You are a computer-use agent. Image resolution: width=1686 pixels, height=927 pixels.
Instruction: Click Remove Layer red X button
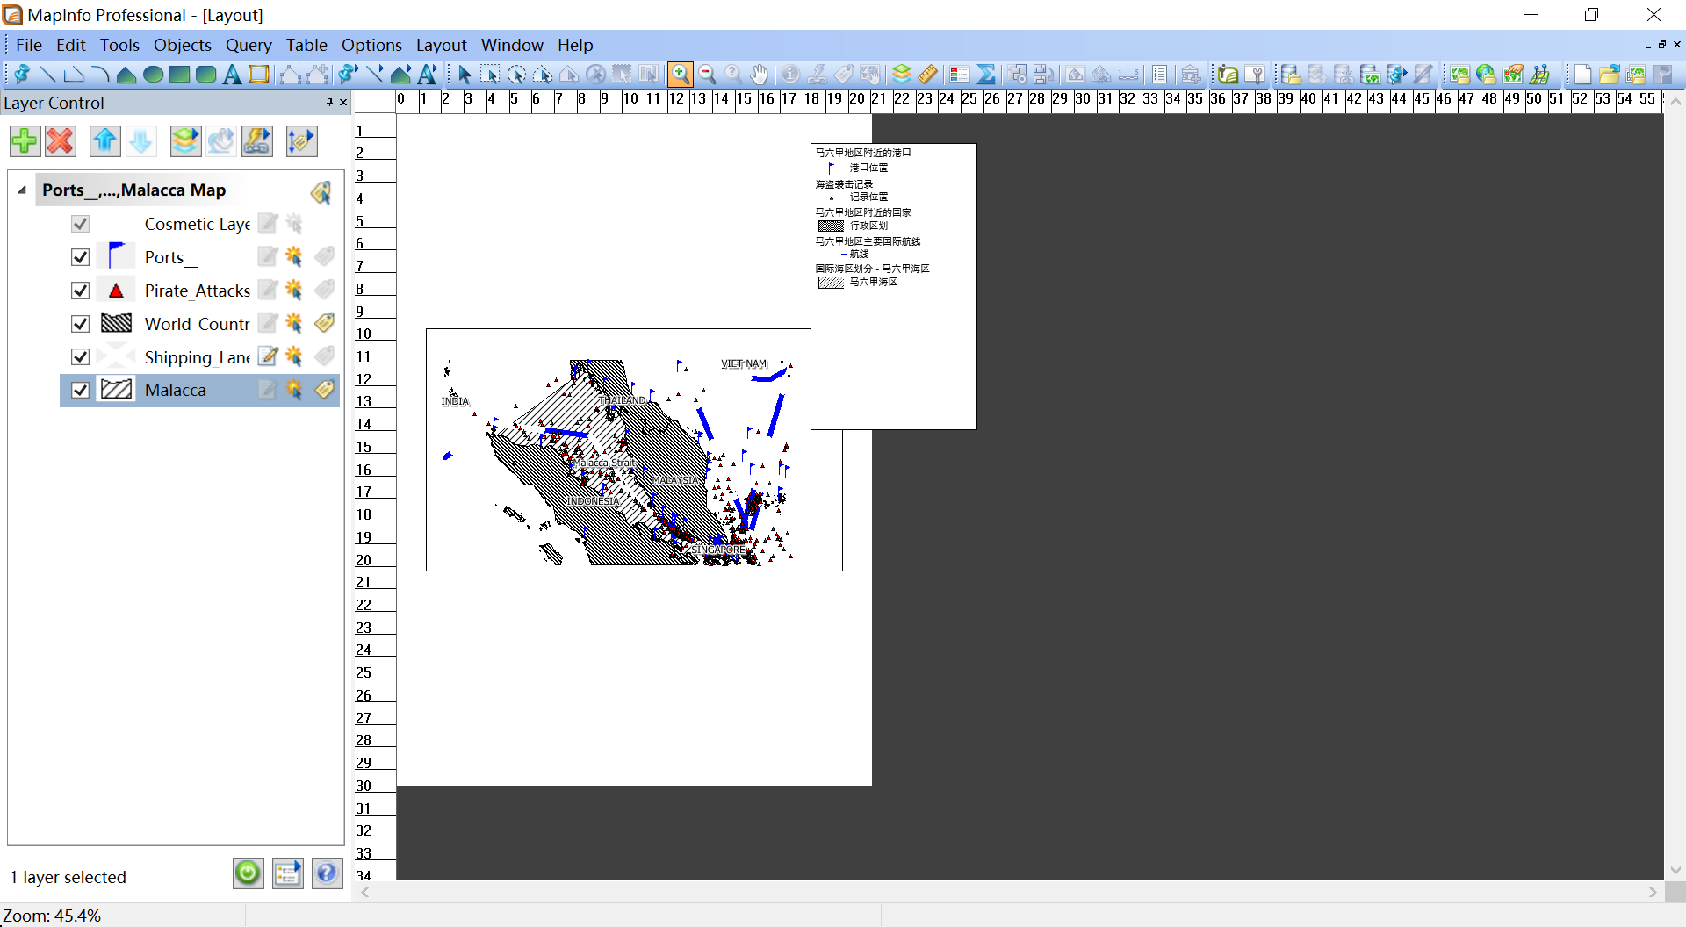point(61,140)
